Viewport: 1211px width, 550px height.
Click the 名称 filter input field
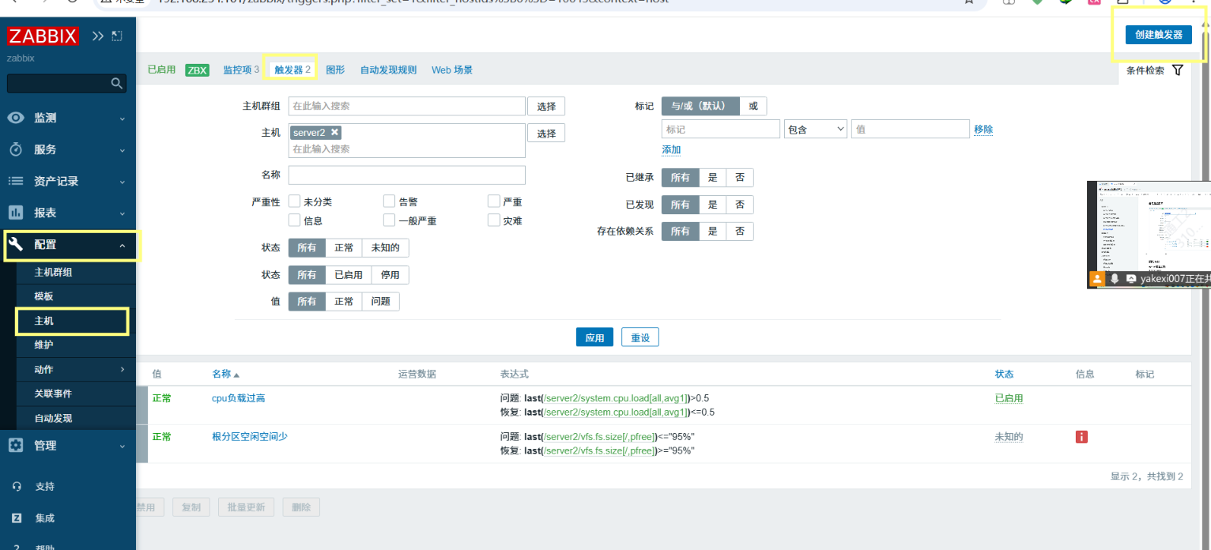coord(407,175)
